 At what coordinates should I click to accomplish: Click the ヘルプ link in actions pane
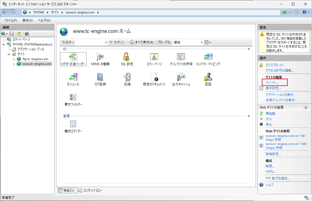pyautogui.click(x=269, y=185)
